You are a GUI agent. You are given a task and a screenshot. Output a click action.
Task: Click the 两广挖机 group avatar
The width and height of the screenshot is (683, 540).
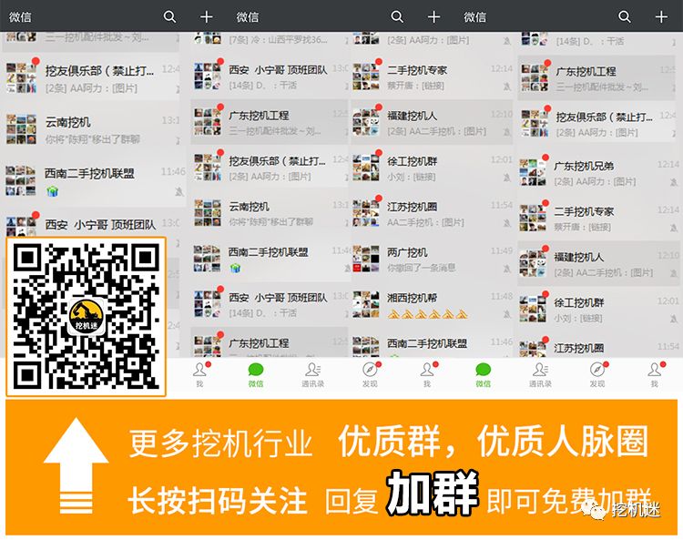click(x=366, y=260)
